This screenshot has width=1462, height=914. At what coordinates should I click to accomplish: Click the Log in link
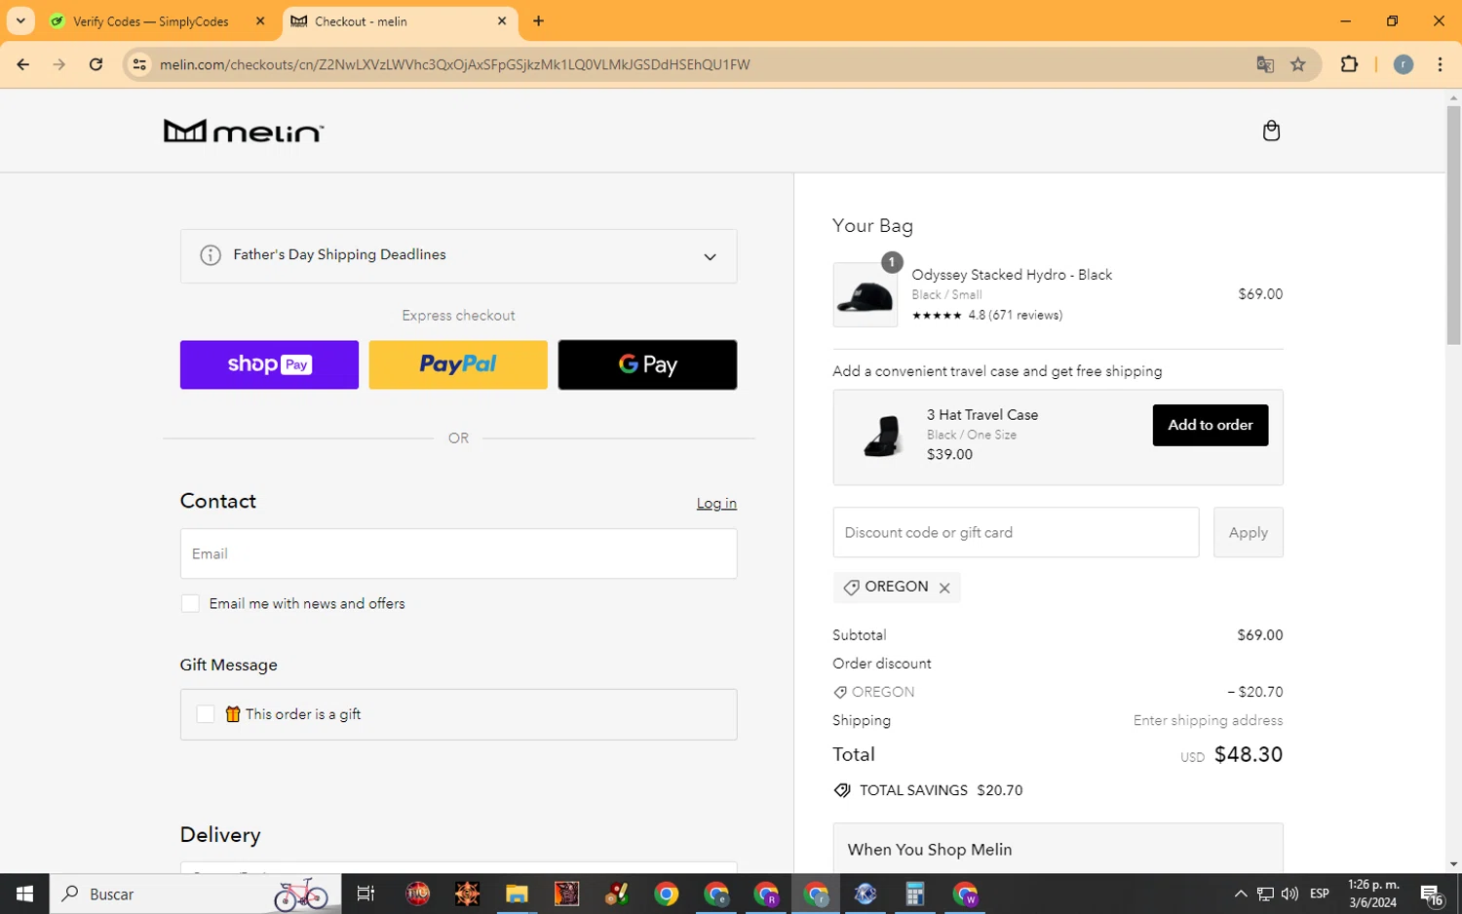pos(716,503)
